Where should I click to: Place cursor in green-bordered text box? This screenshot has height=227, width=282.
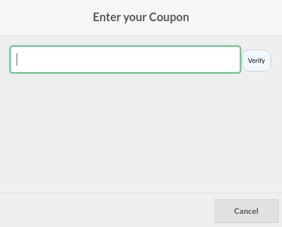coord(125,59)
